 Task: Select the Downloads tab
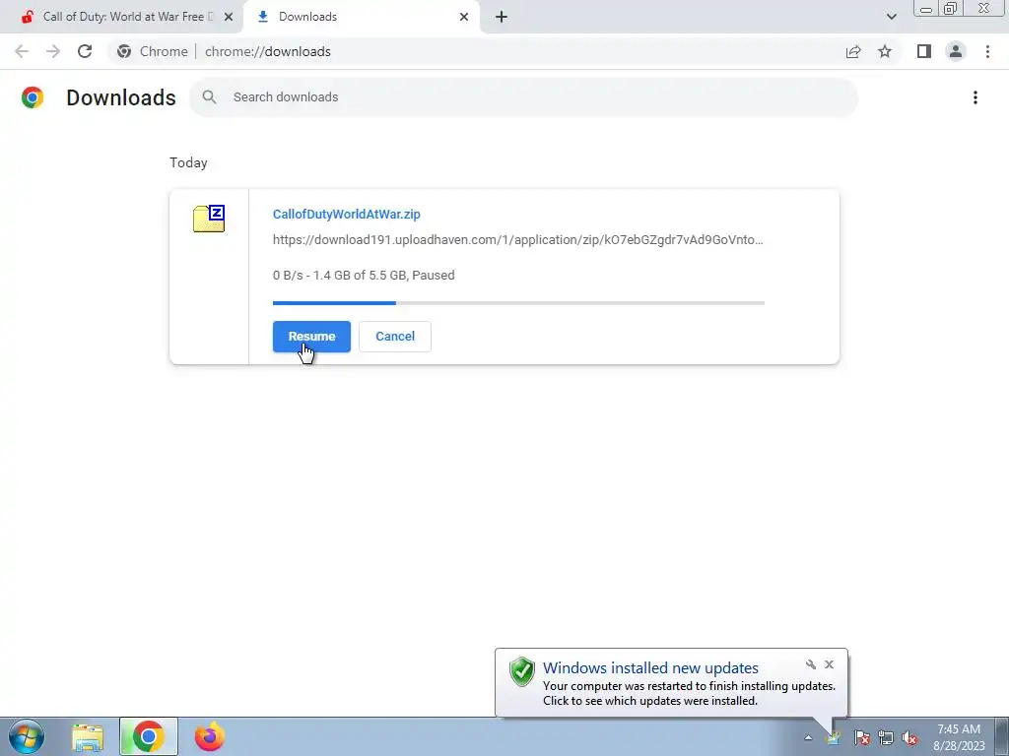363,17
